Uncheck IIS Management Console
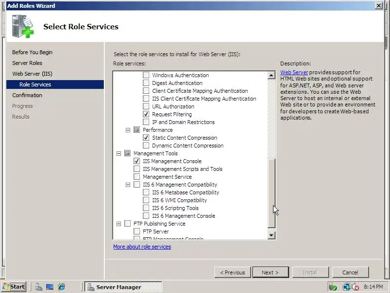Screen dimensions: 390x293 (x=136, y=161)
